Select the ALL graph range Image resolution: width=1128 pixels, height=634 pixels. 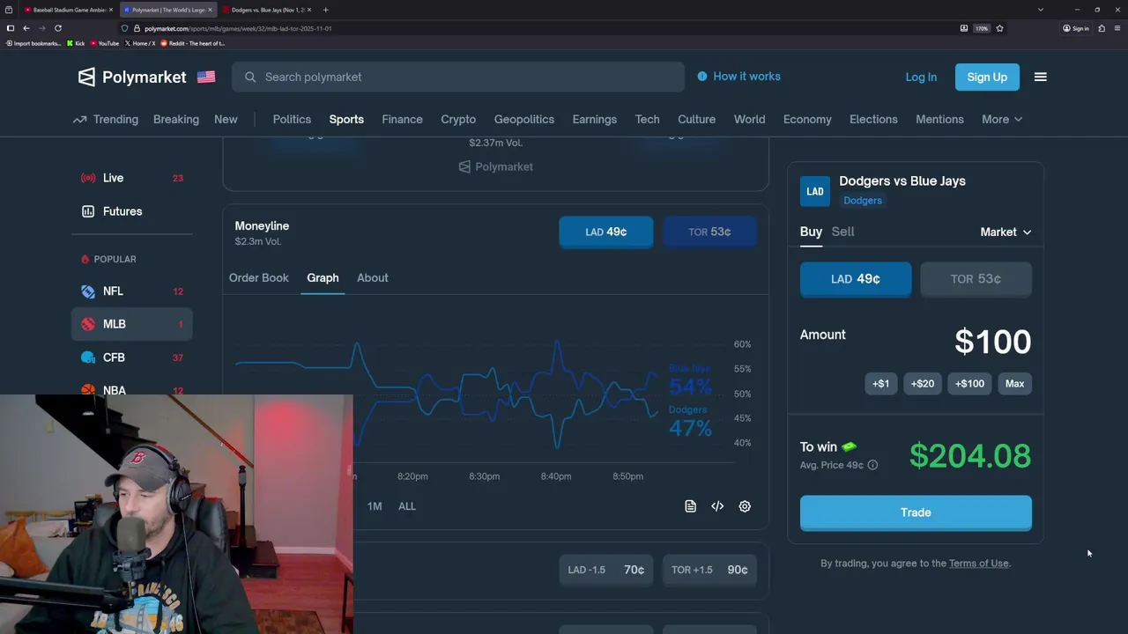(406, 506)
